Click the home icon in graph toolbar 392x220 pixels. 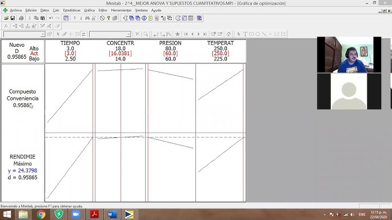pos(229,34)
